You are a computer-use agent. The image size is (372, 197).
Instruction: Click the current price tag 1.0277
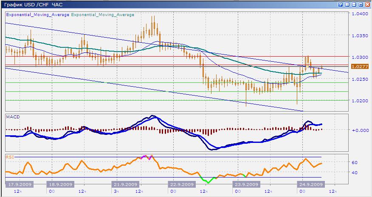[360, 66]
